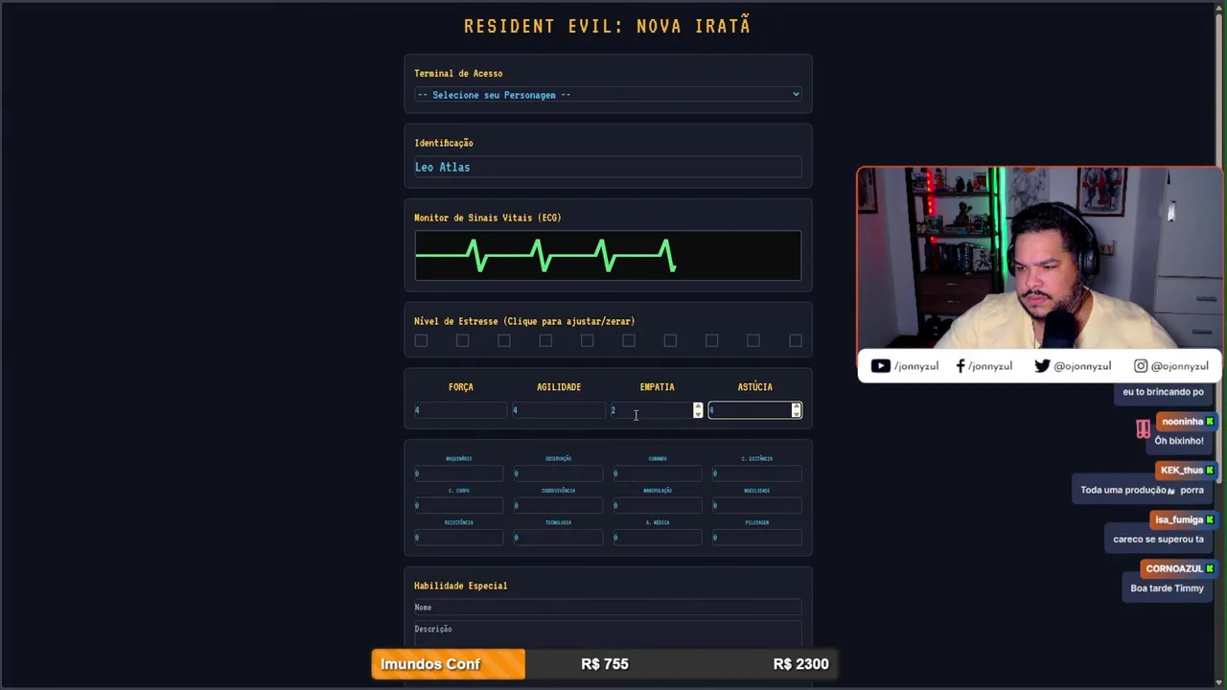The width and height of the screenshot is (1227, 690).
Task: Click the @jonnyzul Instagram handle
Action: (x=1179, y=366)
